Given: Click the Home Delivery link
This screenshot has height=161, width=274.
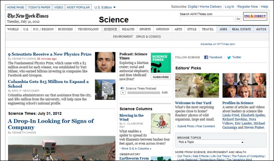Looking at the screenshot, I should (x=211, y=7).
